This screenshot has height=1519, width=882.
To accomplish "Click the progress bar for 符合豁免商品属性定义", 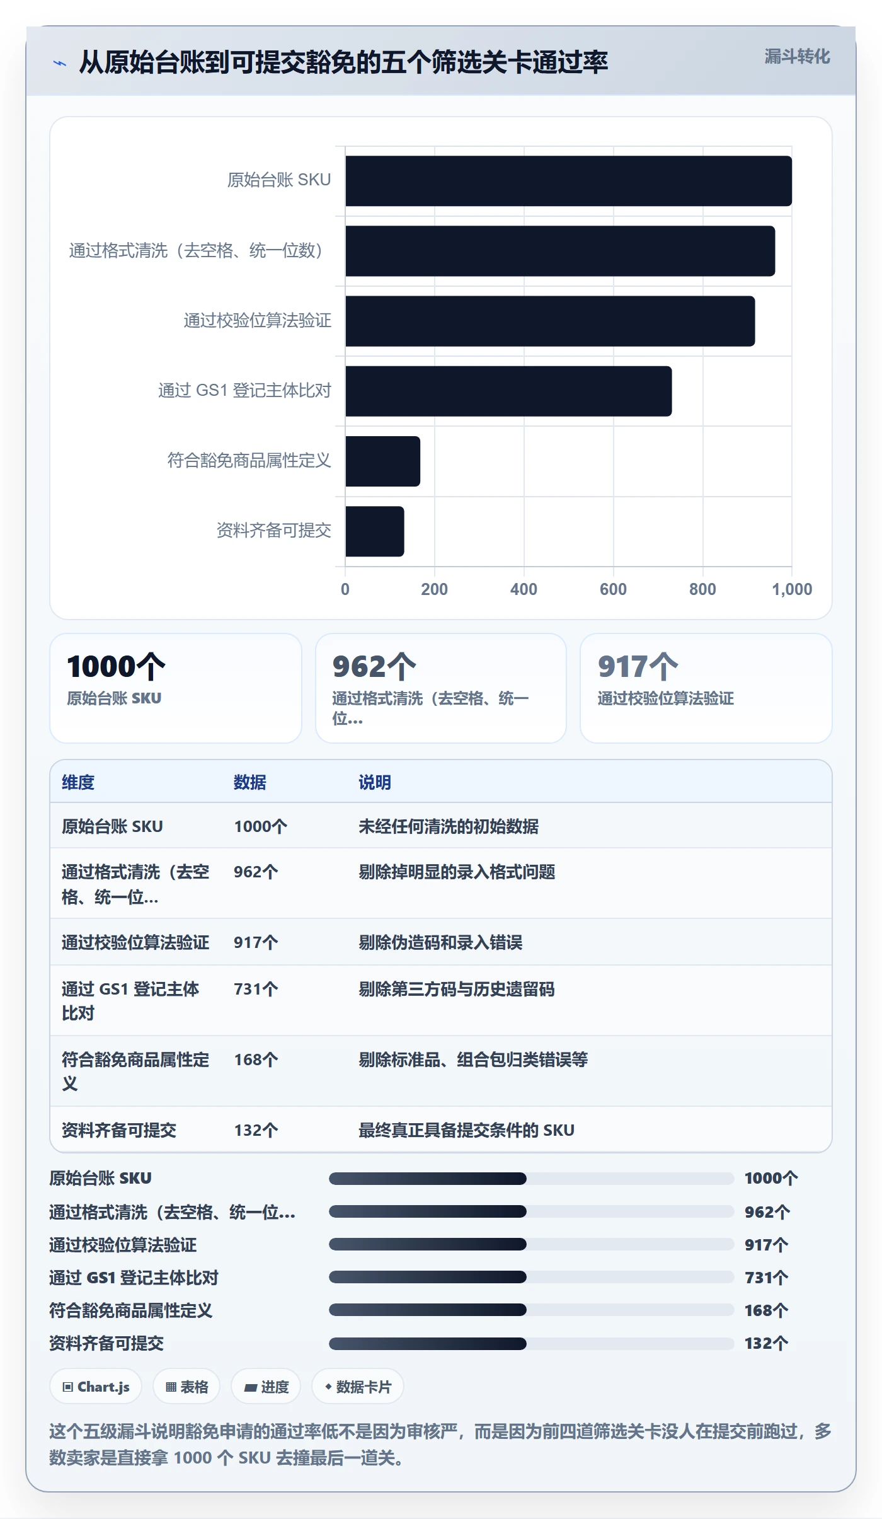I will pyautogui.click(x=532, y=1310).
